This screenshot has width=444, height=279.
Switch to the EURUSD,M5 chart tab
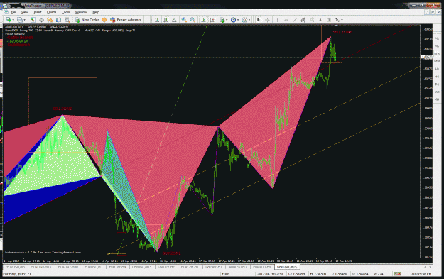coord(16,267)
